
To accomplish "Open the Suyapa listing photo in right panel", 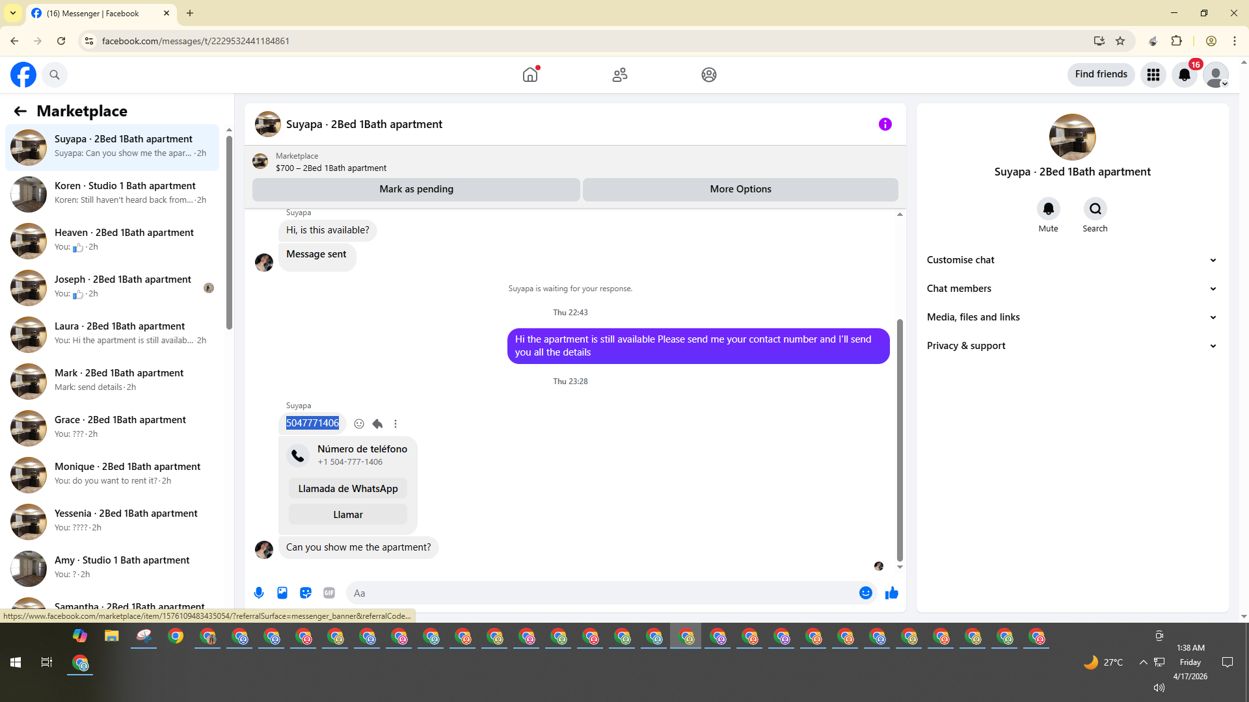I will [x=1072, y=137].
